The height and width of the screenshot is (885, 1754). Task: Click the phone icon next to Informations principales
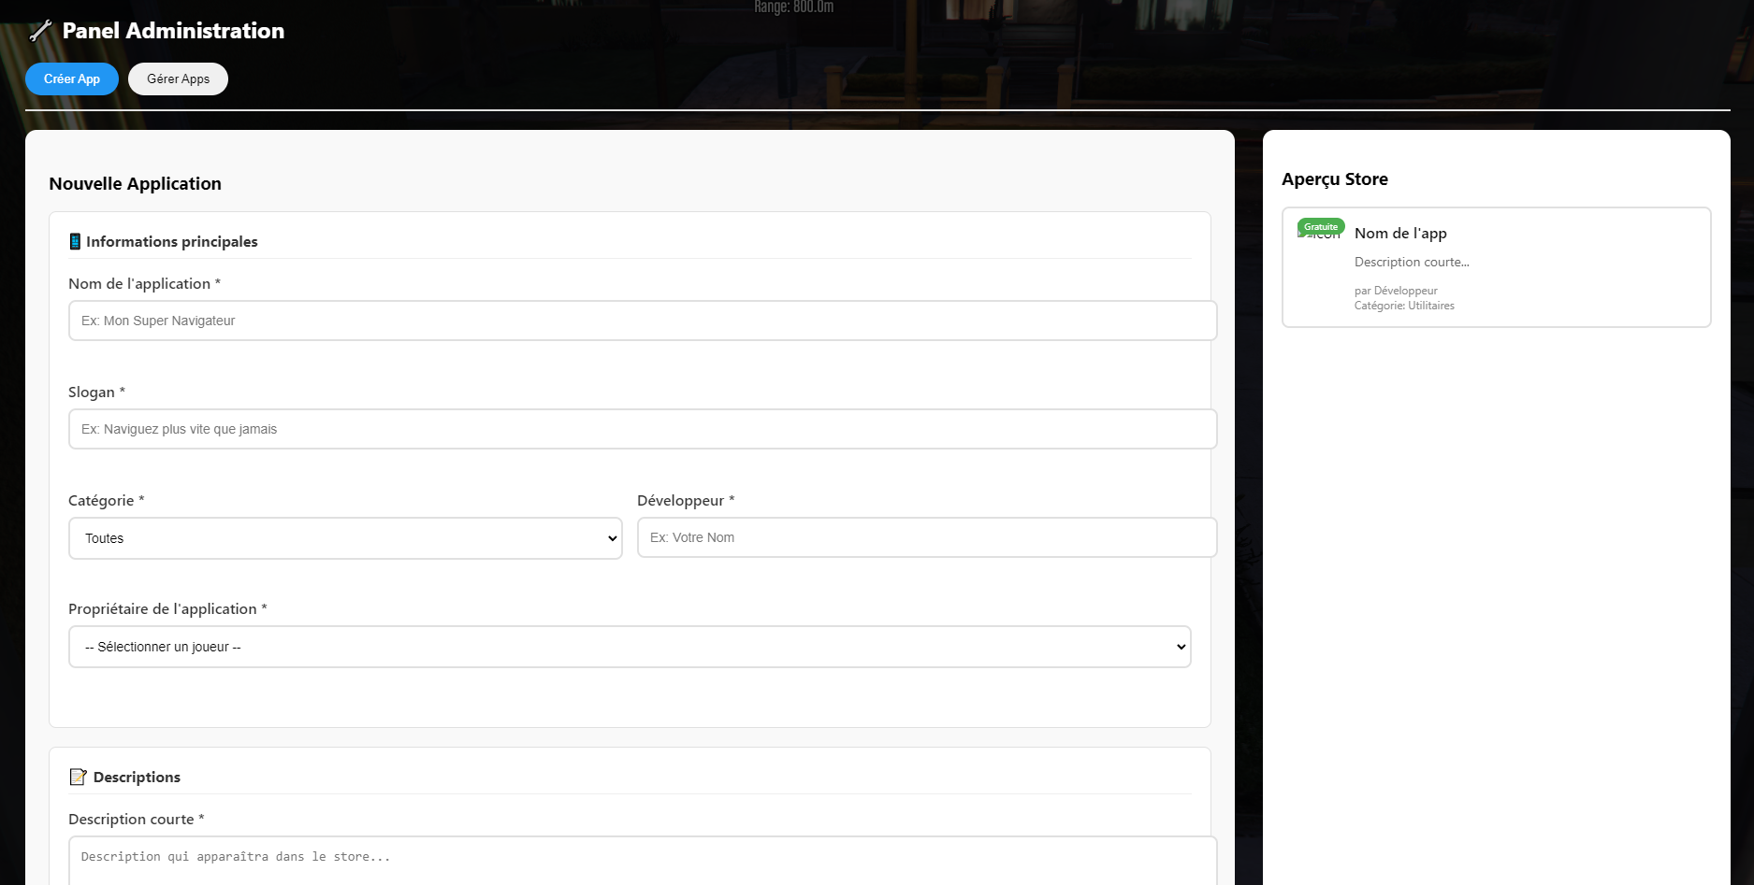[x=75, y=242]
